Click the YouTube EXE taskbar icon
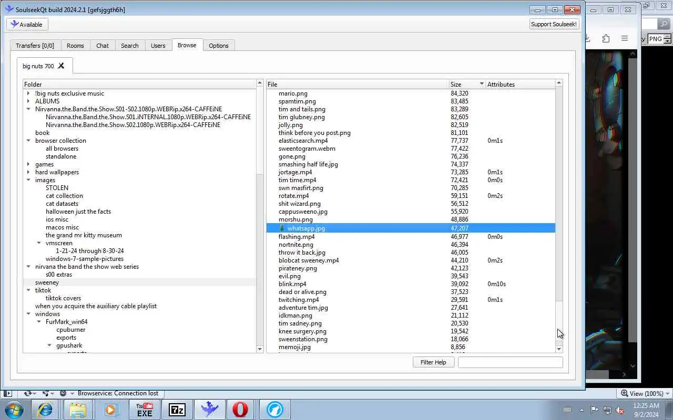This screenshot has width=673, height=420. coord(144,409)
